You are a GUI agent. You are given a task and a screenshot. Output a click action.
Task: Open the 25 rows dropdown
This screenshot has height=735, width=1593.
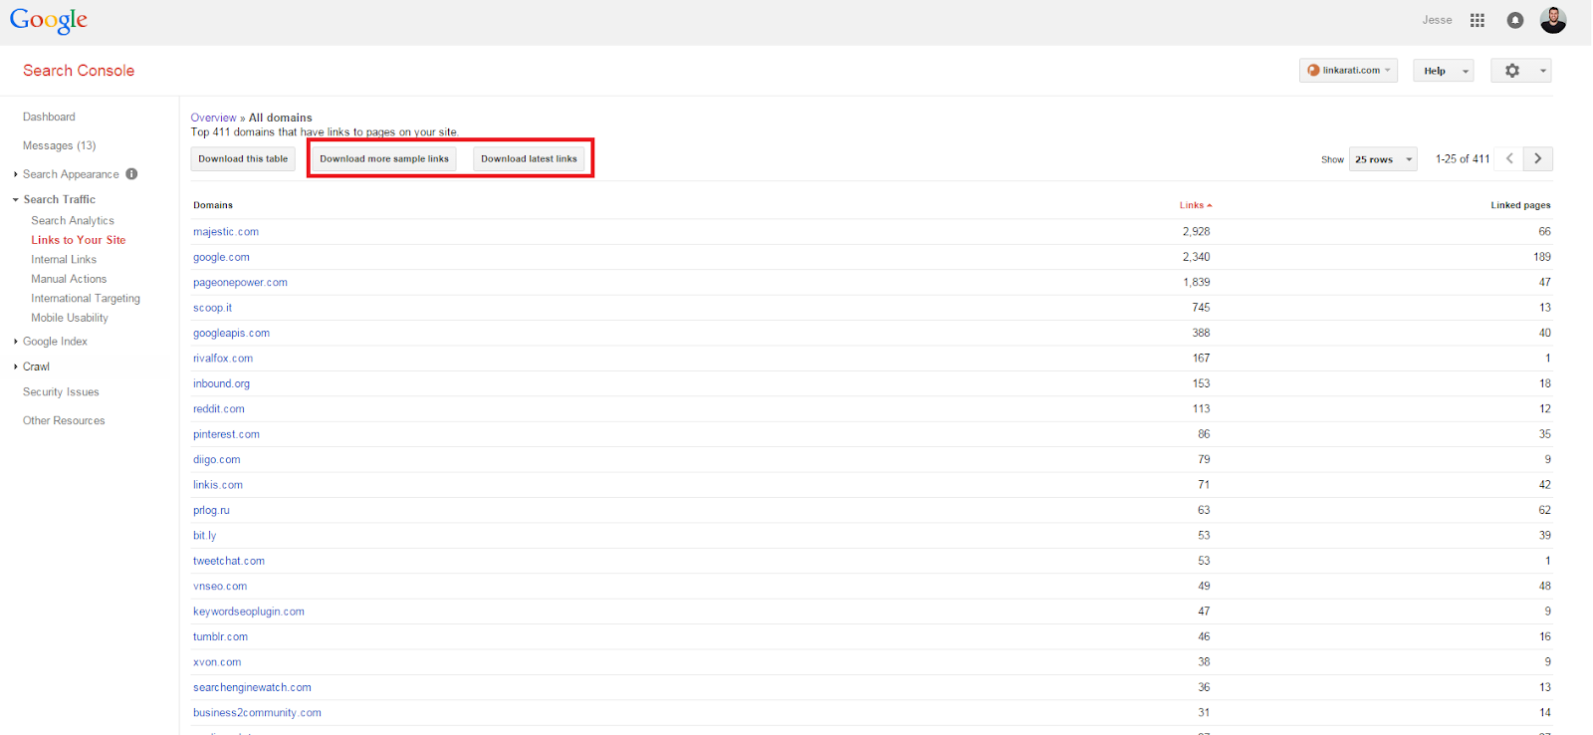1382,159
